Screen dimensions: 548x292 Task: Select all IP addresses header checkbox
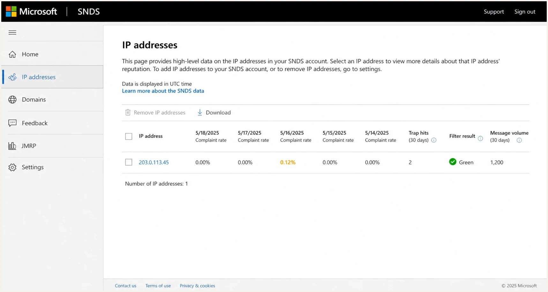point(129,136)
